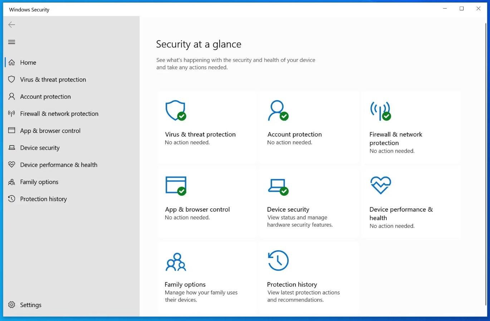Click Virus & threat protection tile title

tap(200, 134)
